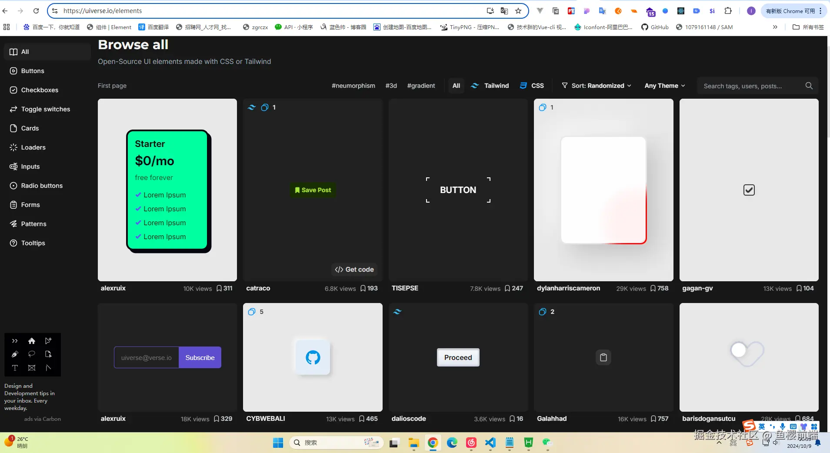Open the Chrome three-dot menu
The image size is (830, 453).
click(x=821, y=11)
